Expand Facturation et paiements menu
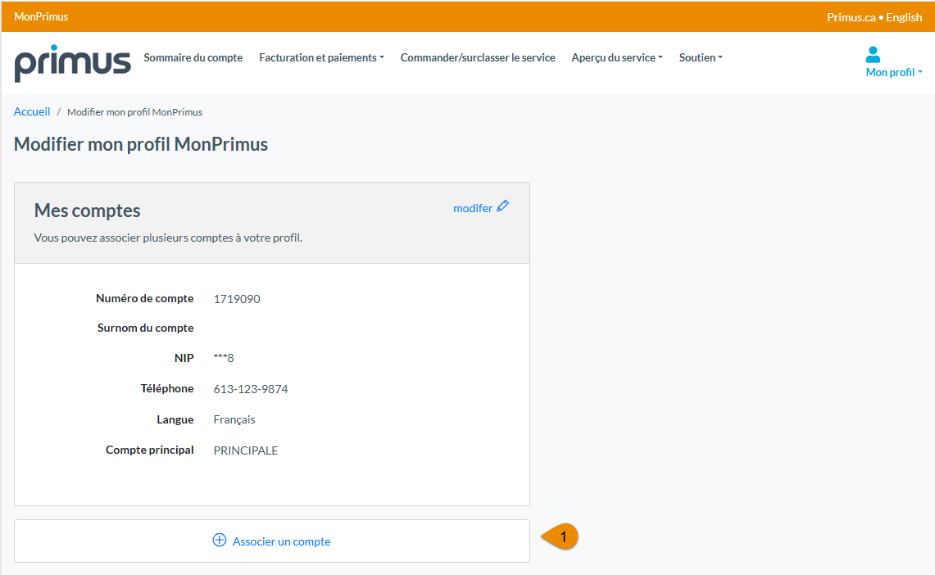 [x=321, y=58]
